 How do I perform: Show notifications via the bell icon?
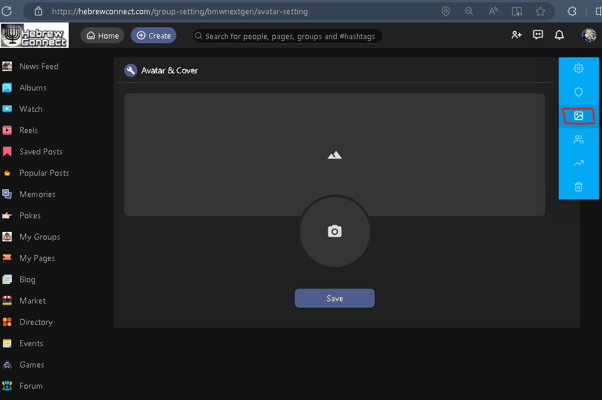(x=559, y=35)
